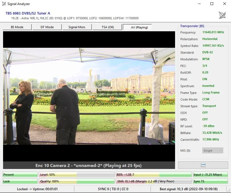Click the SNR 10,1 dB margin bar
Viewport: 231px width, 193px height.
[154, 181]
